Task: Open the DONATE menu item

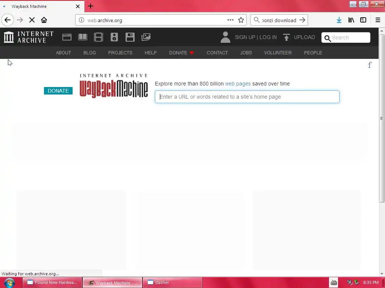Action: [x=182, y=52]
